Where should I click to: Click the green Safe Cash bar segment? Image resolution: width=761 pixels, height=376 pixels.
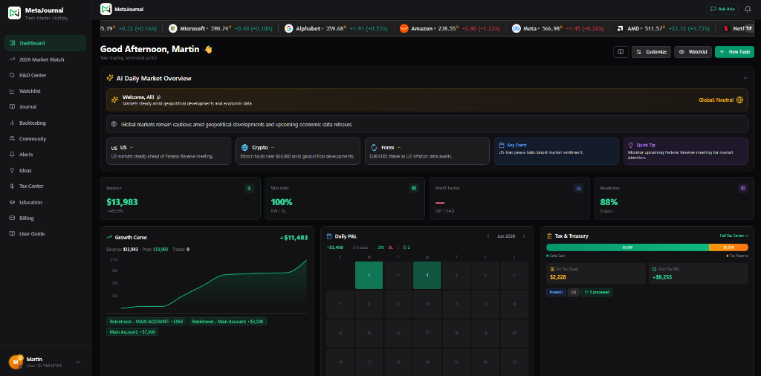627,247
